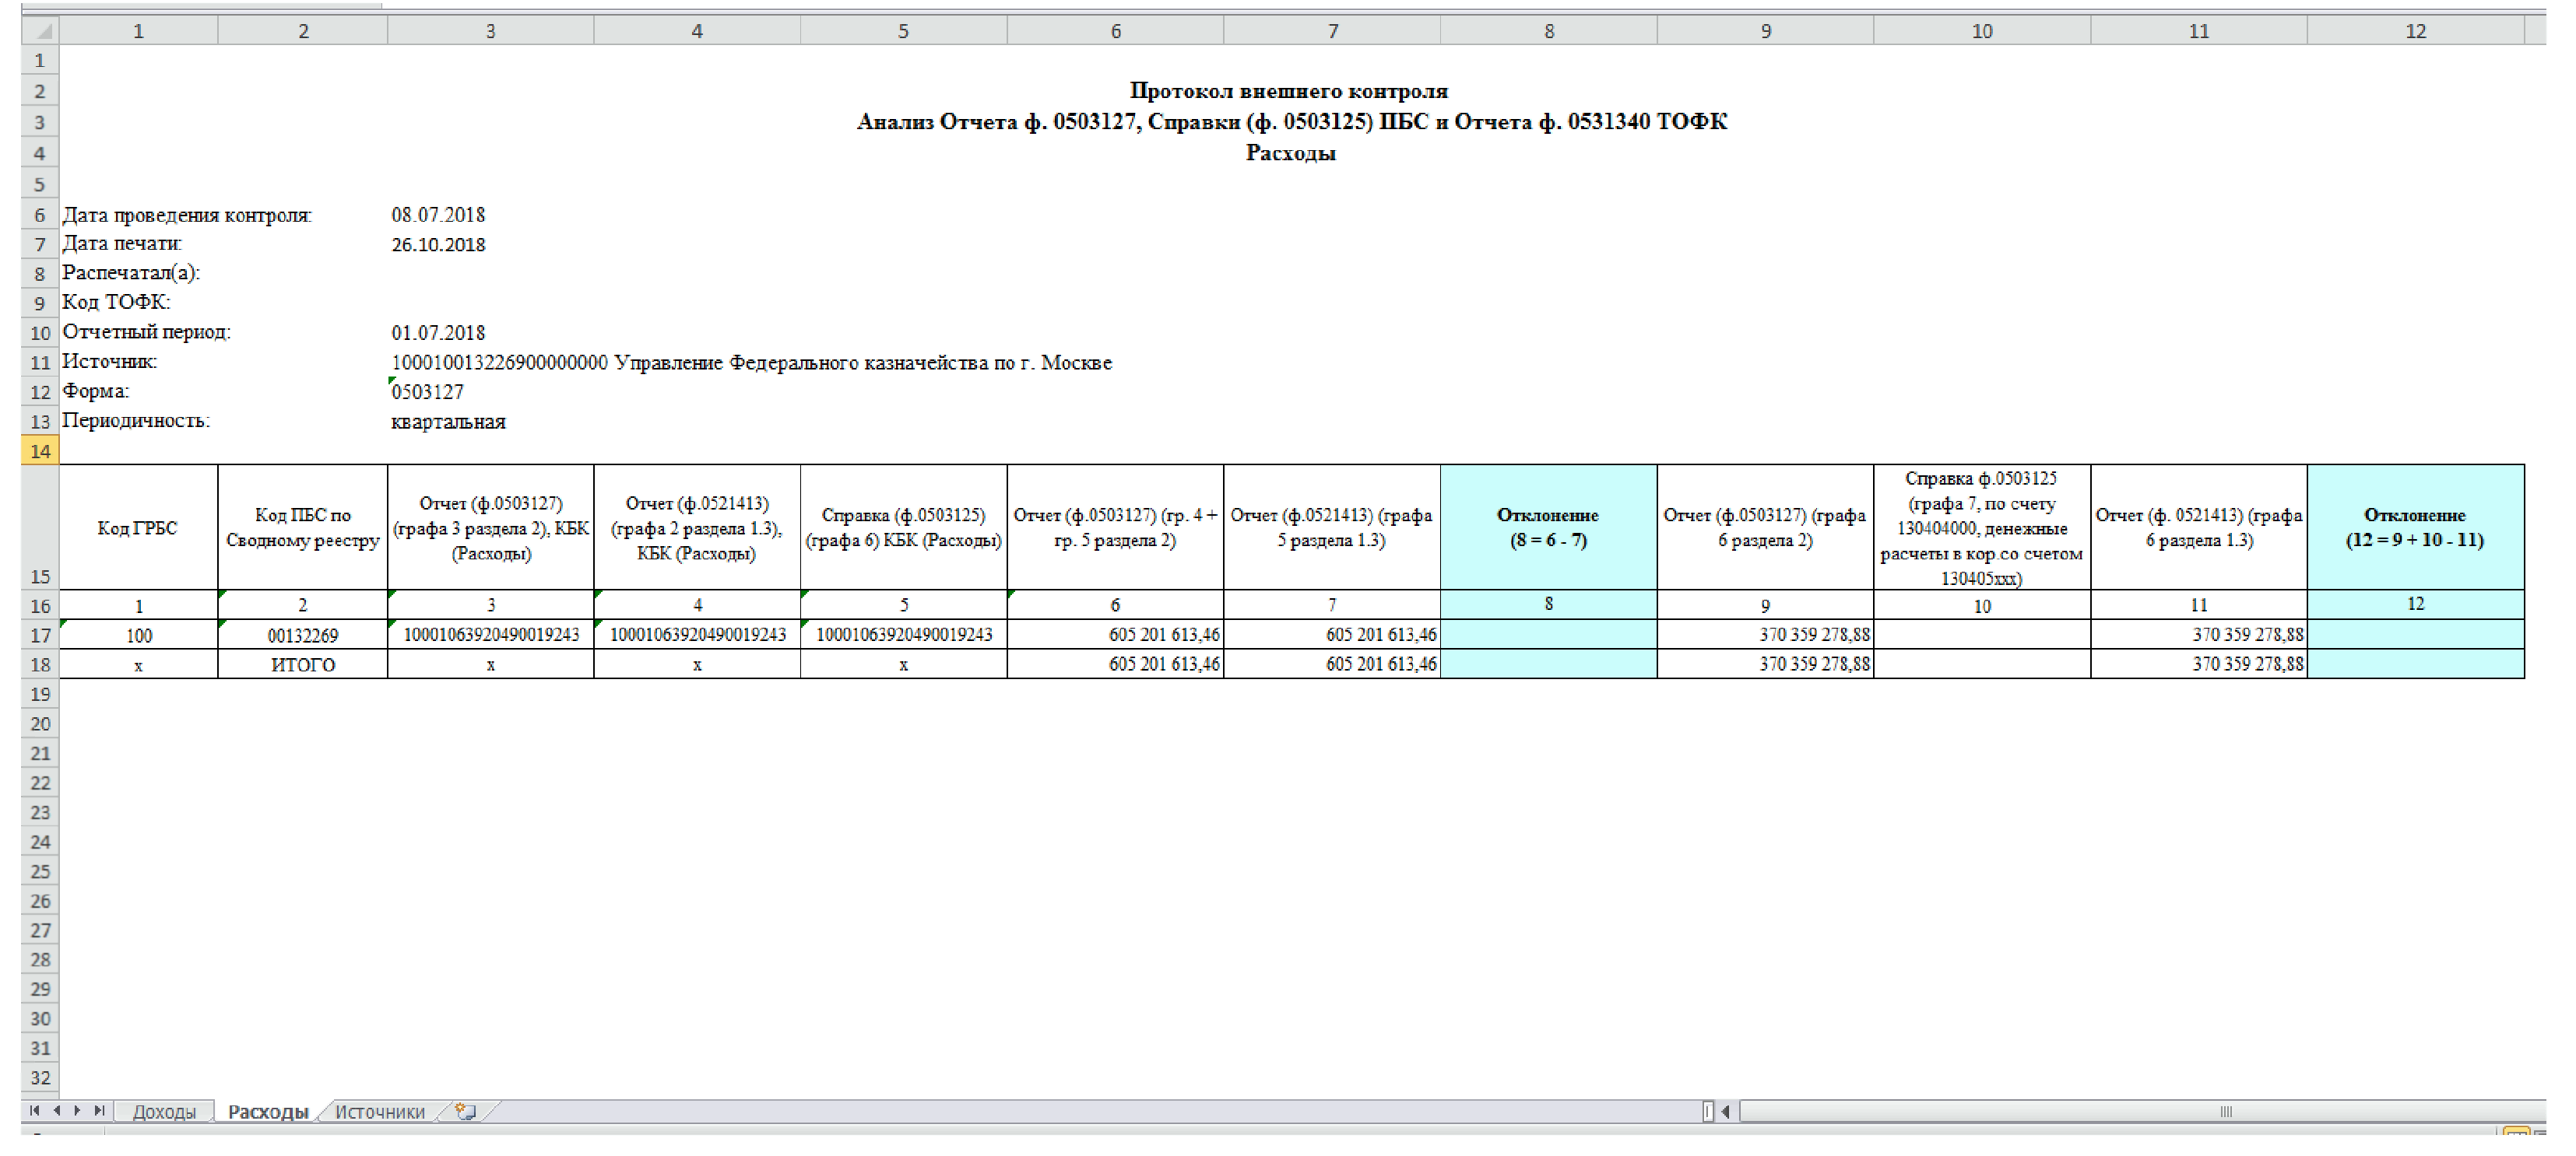Image resolution: width=2576 pixels, height=1156 pixels.
Task: Go to the first sheet using navigation arrow
Action: (x=35, y=1110)
